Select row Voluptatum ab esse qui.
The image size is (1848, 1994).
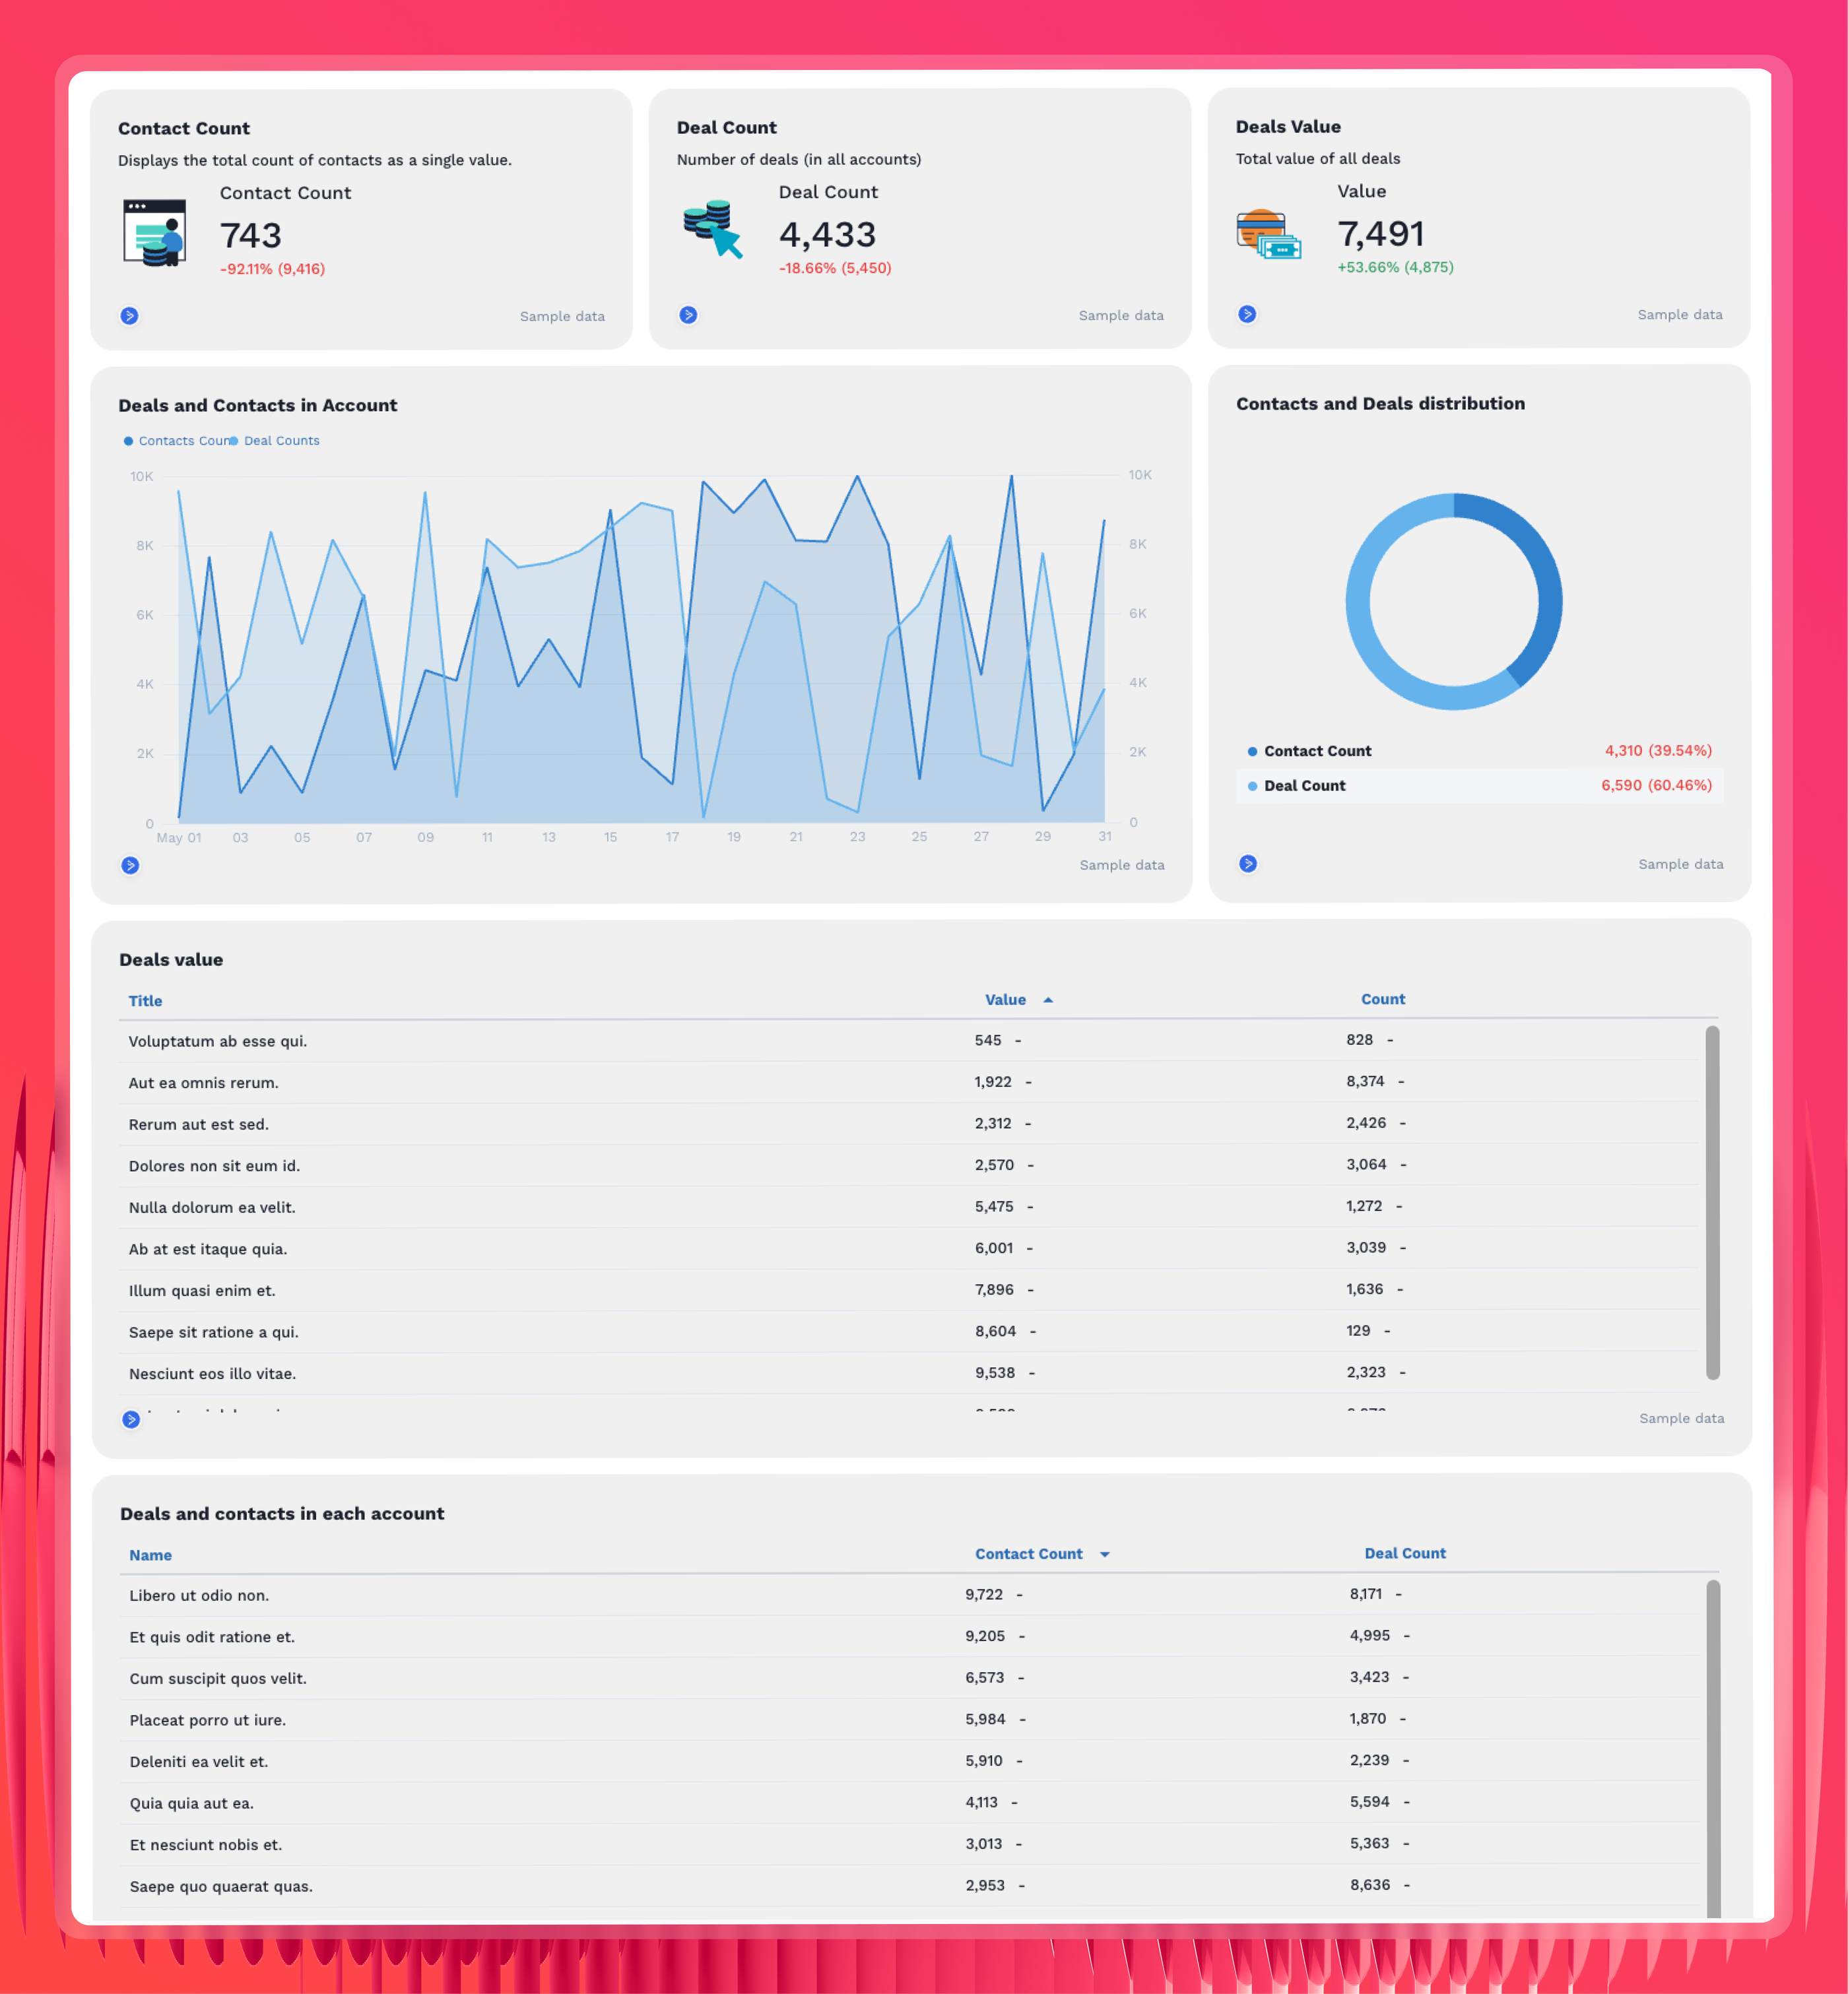(909, 1041)
